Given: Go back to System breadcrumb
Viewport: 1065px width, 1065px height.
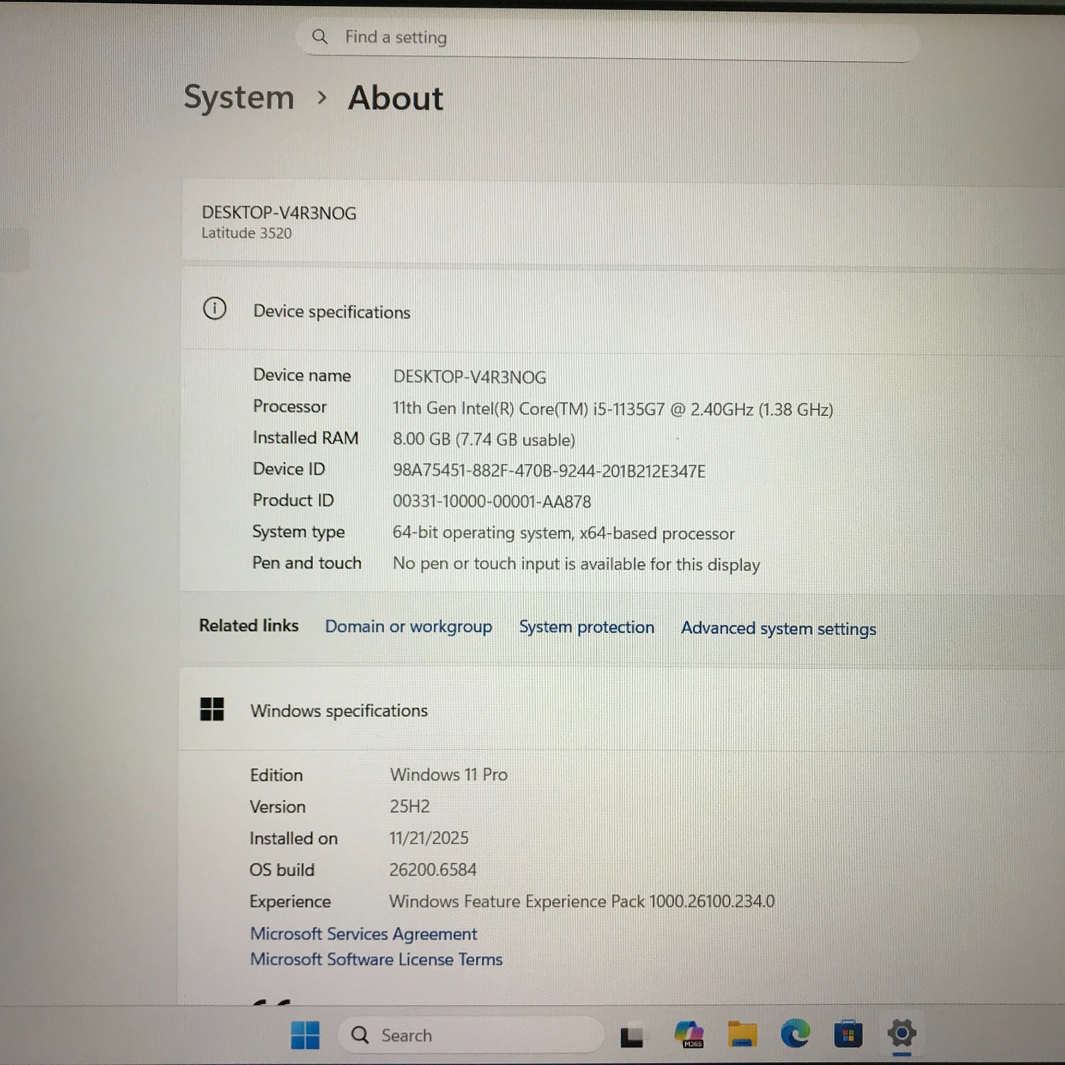Looking at the screenshot, I should (x=239, y=98).
